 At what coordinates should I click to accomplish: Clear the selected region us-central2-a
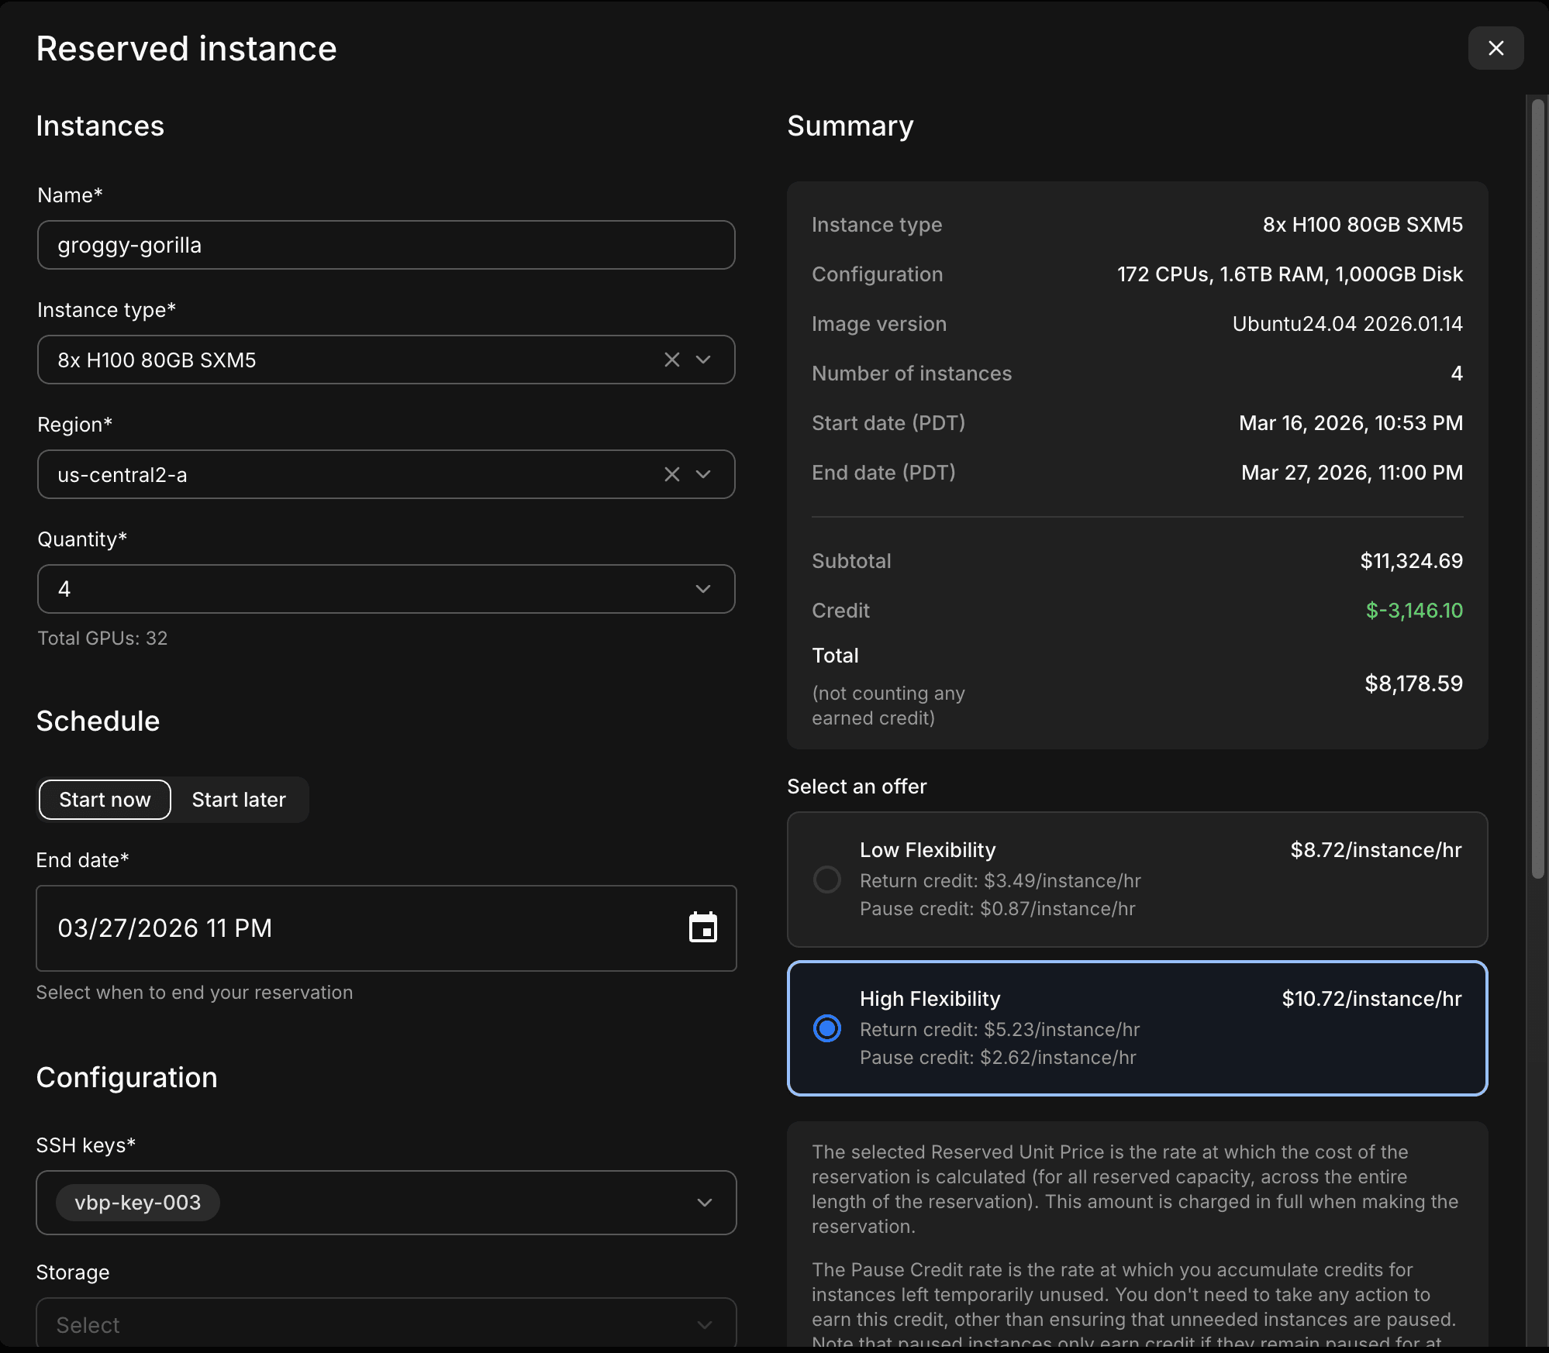pos(671,474)
